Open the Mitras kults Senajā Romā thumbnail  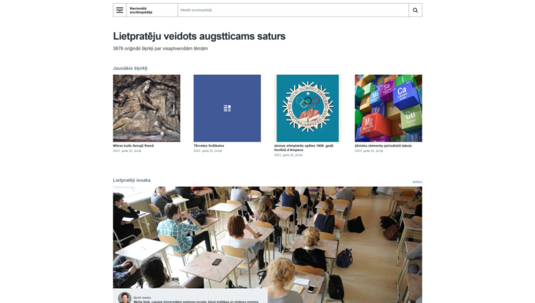(147, 108)
